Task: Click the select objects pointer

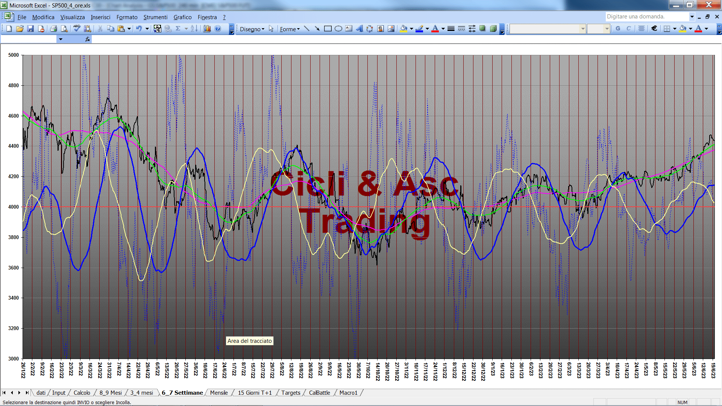Action: pos(271,29)
